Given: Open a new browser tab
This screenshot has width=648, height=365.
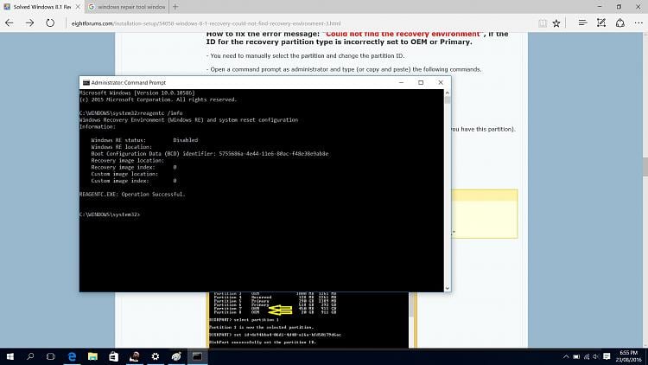Looking at the screenshot, I should (x=175, y=6).
